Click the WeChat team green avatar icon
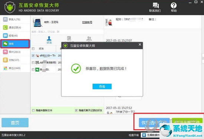Viewport: 204px width, 139px height. click(37, 69)
